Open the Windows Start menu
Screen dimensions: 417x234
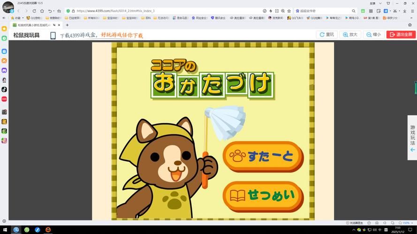point(5,230)
